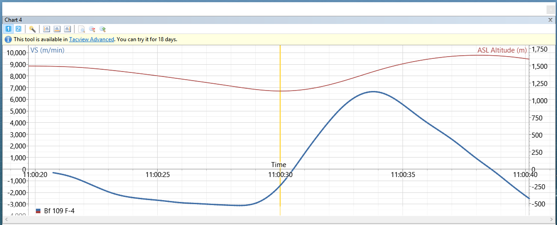Click the third chart layout icon
Viewport: 557px width, 225px height.
[67, 29]
